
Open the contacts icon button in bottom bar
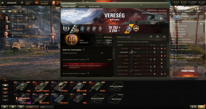click(5, 107)
